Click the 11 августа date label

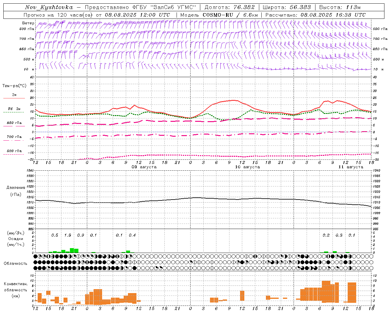(x=351, y=167)
